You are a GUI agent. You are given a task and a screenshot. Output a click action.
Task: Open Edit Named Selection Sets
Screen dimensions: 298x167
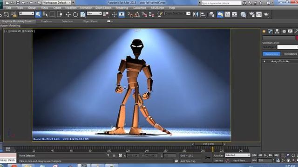click(160, 14)
